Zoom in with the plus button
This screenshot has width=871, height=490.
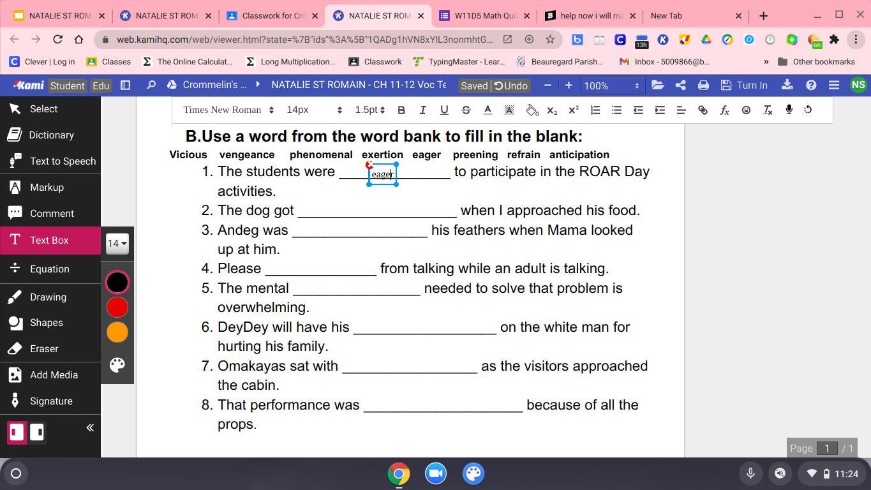[569, 85]
